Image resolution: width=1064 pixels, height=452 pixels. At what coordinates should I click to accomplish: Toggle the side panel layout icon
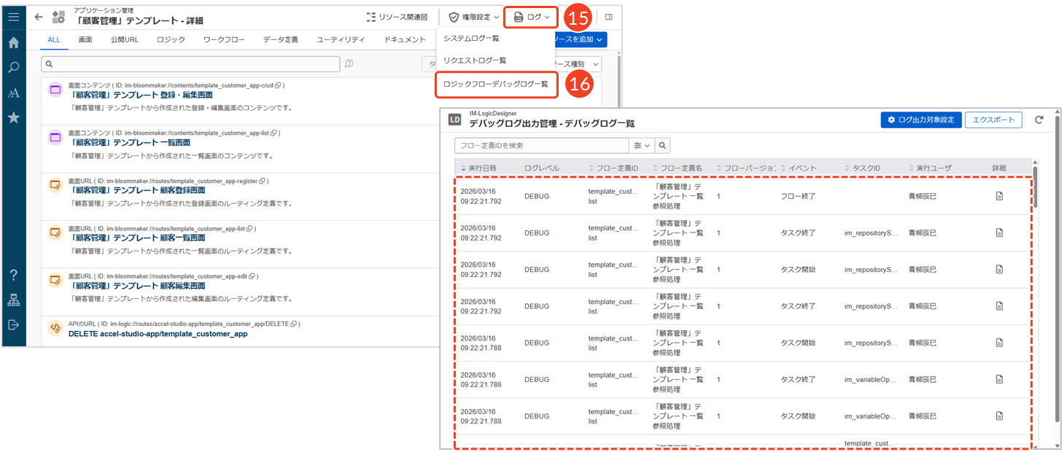pyautogui.click(x=609, y=17)
